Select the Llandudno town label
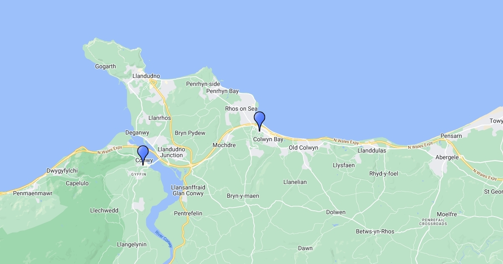 pos(146,76)
